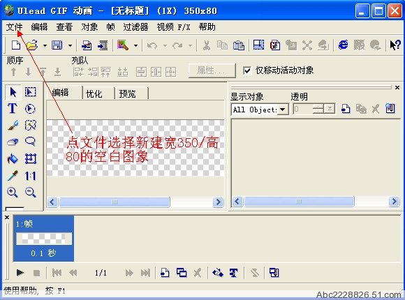Click object properties icon in object panel
This screenshot has height=300, width=405.
tap(390, 109)
